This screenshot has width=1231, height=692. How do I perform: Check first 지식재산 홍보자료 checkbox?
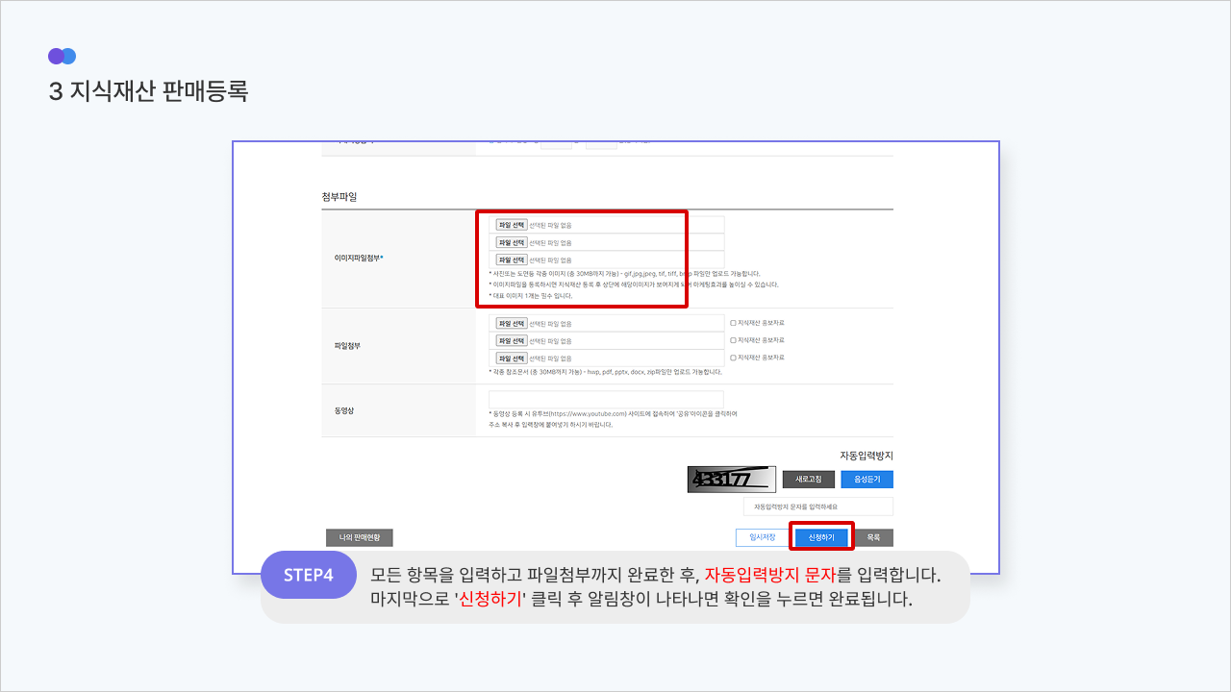pyautogui.click(x=733, y=323)
